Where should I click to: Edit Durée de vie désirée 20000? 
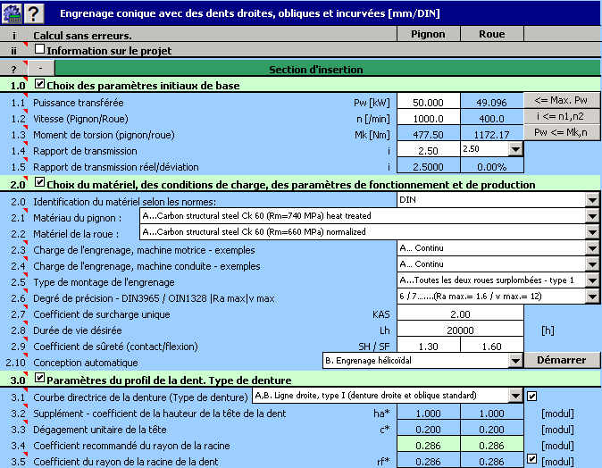[x=460, y=330]
